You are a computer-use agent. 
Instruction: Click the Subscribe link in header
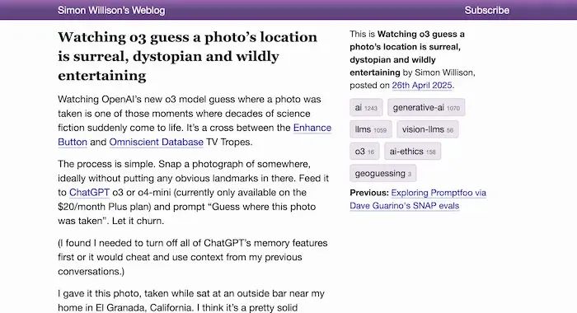tap(487, 10)
